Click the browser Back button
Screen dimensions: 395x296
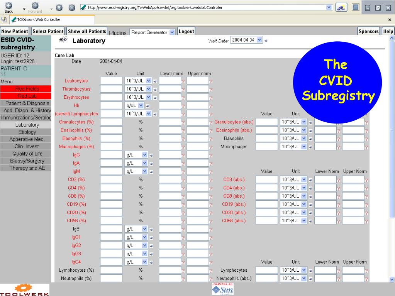pyautogui.click(x=8, y=8)
